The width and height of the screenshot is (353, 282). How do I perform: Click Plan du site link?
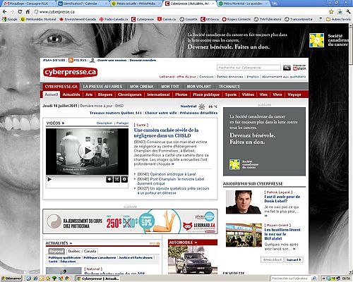pyautogui.click(x=54, y=61)
